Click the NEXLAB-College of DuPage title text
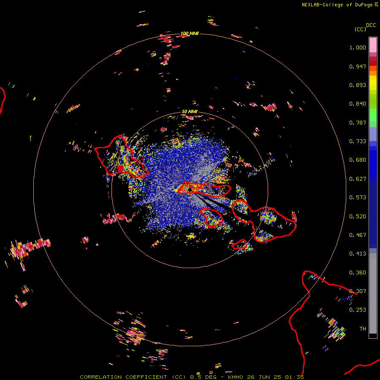The image size is (380, 380). (x=337, y=5)
